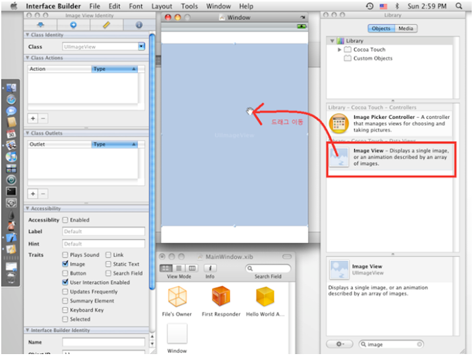Open Terminal from the Dock

(11, 191)
